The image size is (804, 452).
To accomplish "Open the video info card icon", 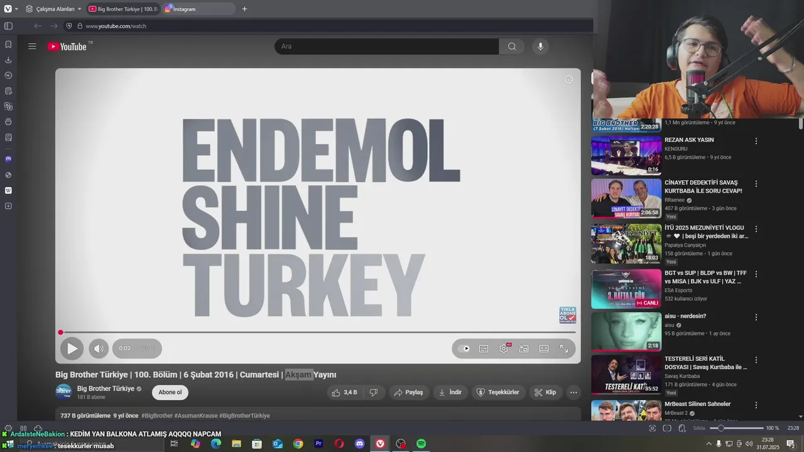I will [568, 79].
